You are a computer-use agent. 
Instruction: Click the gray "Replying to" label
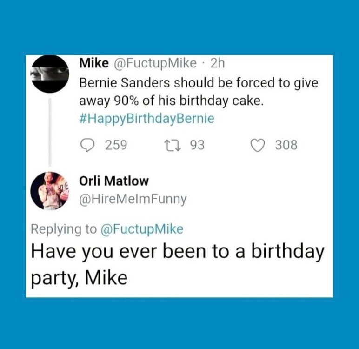pyautogui.click(x=64, y=229)
